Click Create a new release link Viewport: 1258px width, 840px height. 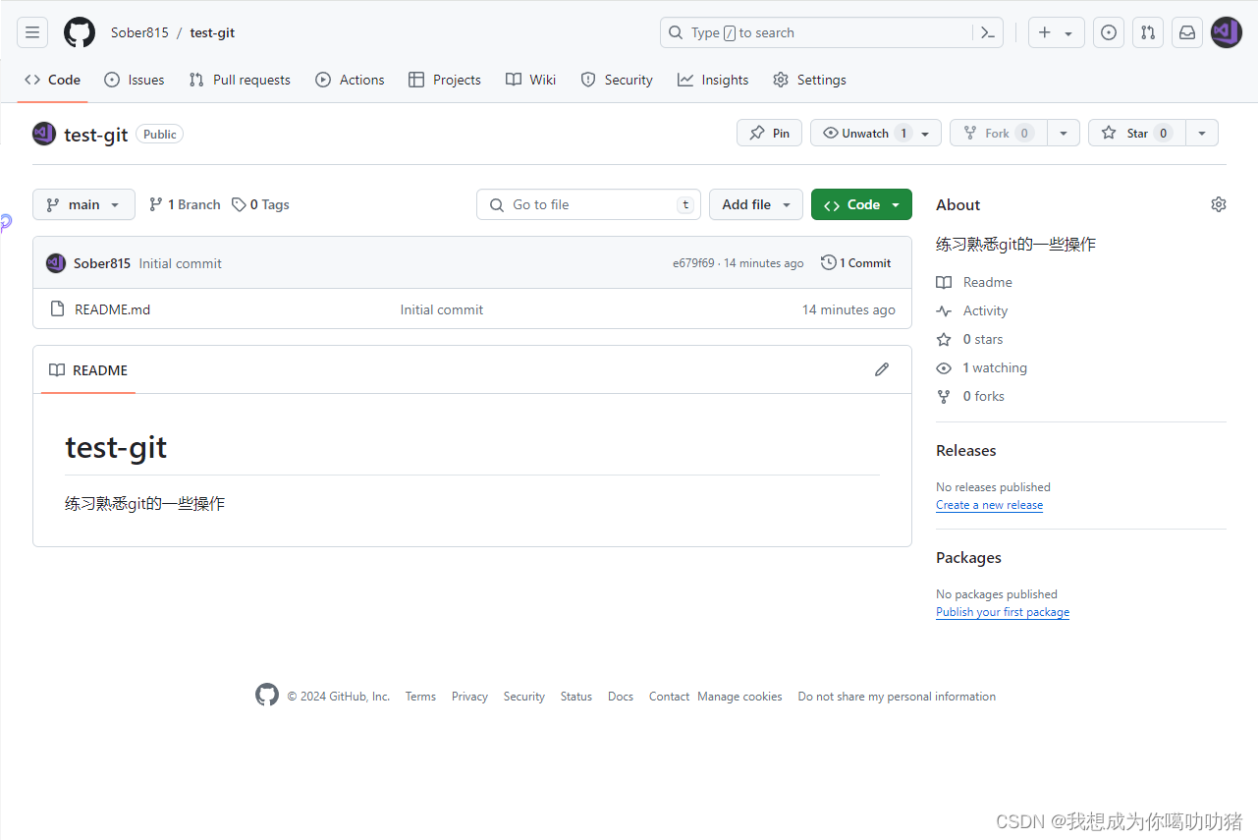989,505
